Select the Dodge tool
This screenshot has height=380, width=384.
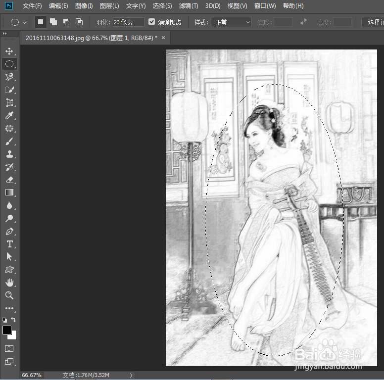pos(9,218)
